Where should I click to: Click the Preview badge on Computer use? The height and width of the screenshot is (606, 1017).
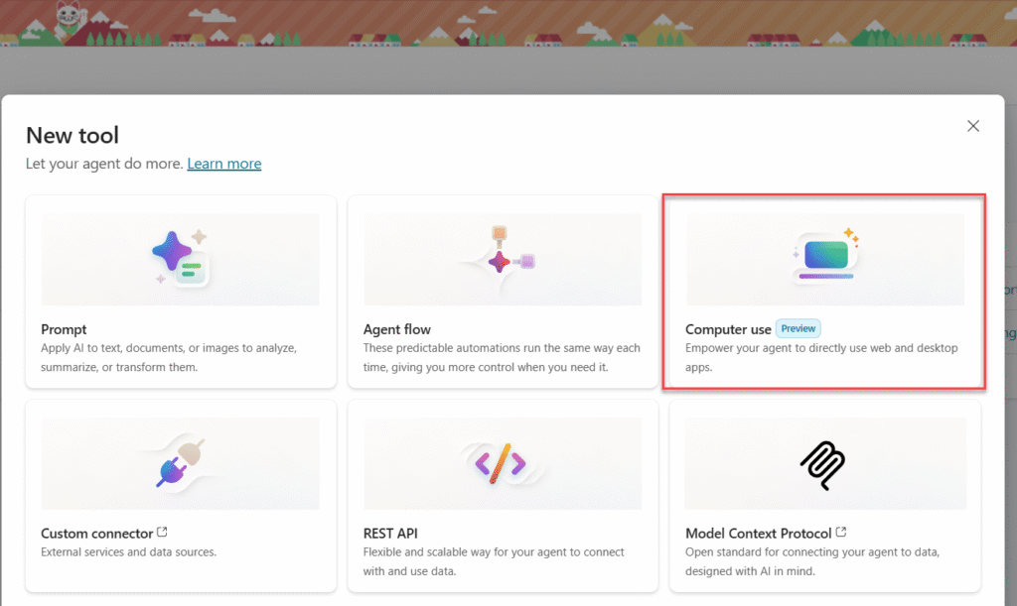click(x=799, y=329)
